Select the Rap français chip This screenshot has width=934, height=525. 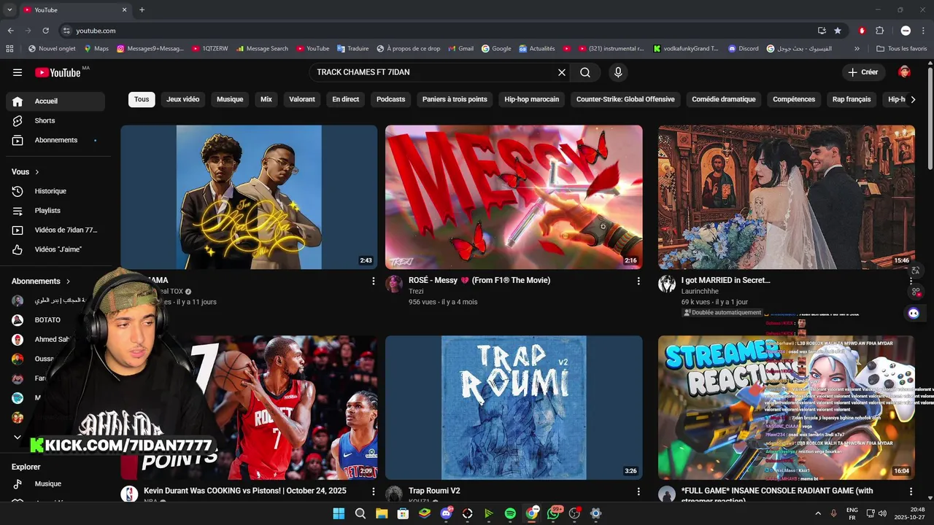pyautogui.click(x=852, y=99)
